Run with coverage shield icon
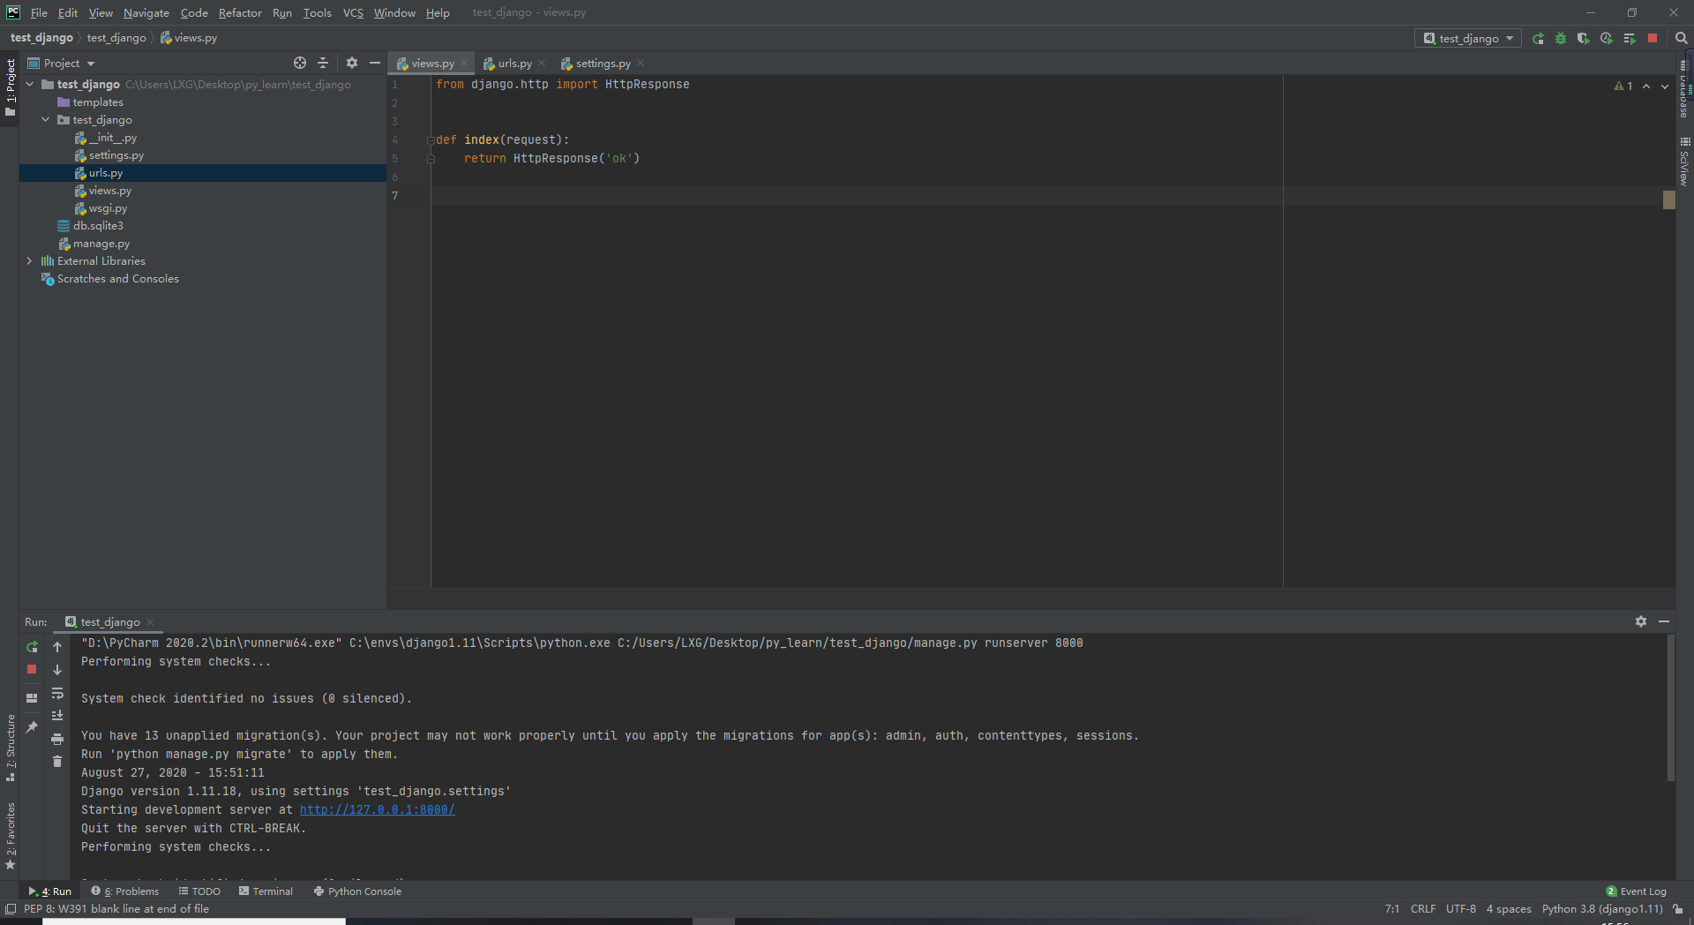This screenshot has height=925, width=1694. click(1584, 38)
